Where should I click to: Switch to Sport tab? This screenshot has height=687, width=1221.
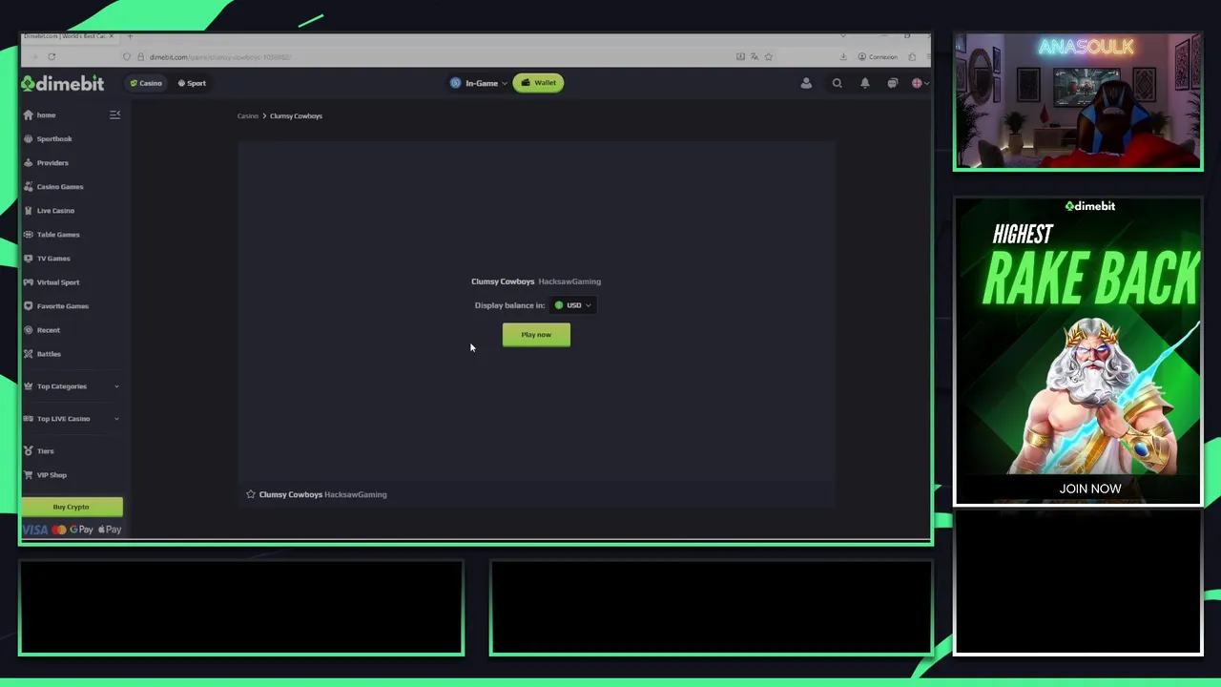(192, 83)
